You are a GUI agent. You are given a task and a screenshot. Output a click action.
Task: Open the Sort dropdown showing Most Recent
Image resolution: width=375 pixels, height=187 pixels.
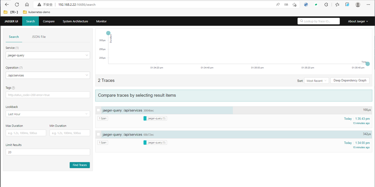point(316,81)
